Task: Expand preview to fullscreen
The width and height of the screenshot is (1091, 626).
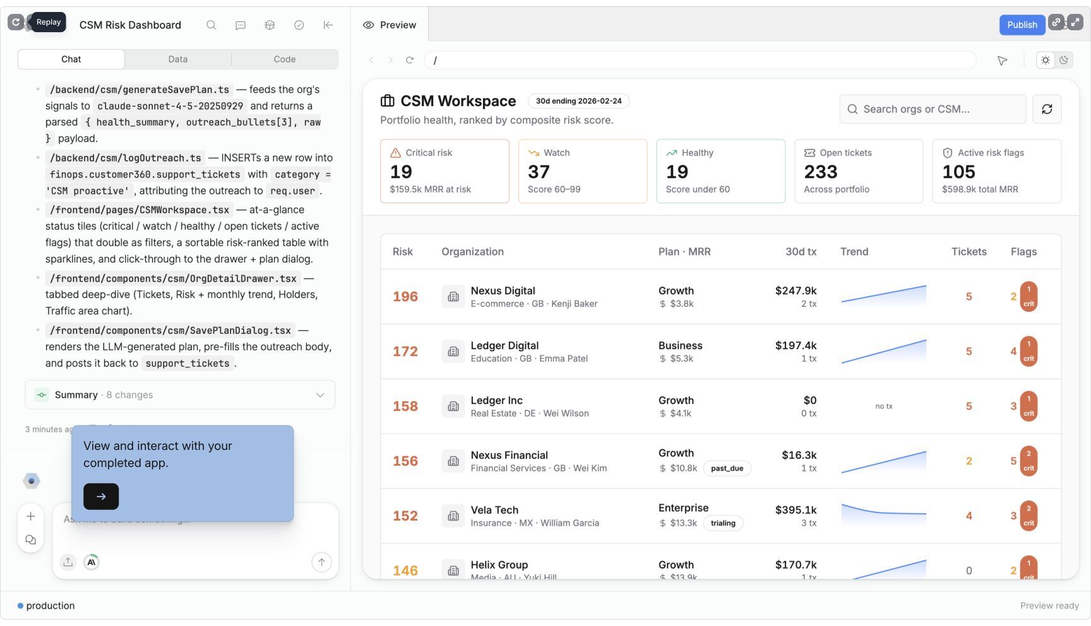Action: click(1075, 22)
